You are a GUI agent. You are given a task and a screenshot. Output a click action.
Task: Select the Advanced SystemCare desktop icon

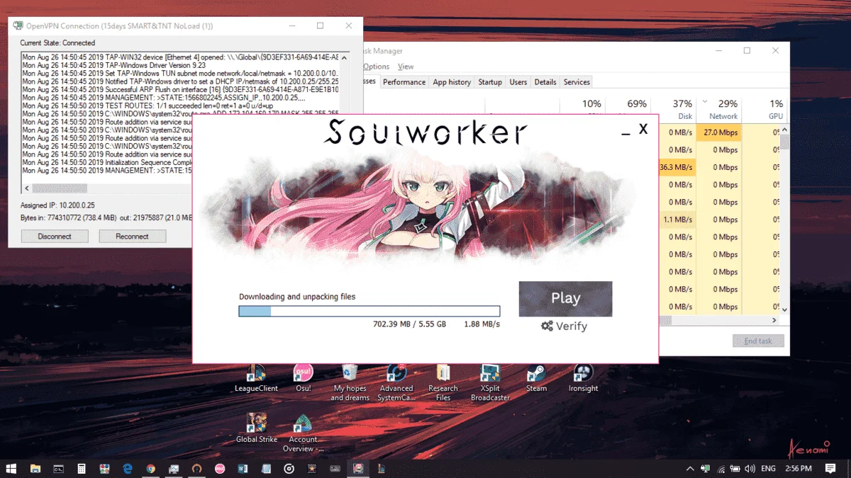396,383
